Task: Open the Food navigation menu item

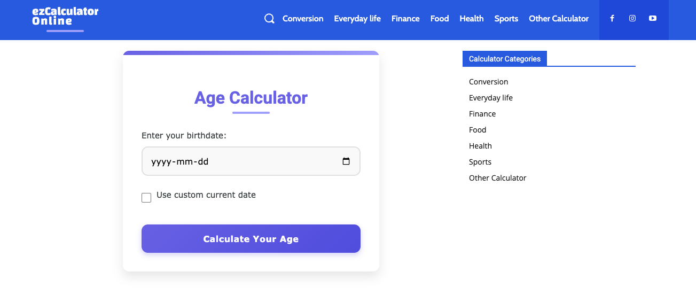Action: 440,19
